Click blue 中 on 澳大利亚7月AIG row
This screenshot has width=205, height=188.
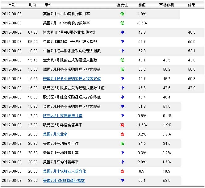click(x=122, y=32)
